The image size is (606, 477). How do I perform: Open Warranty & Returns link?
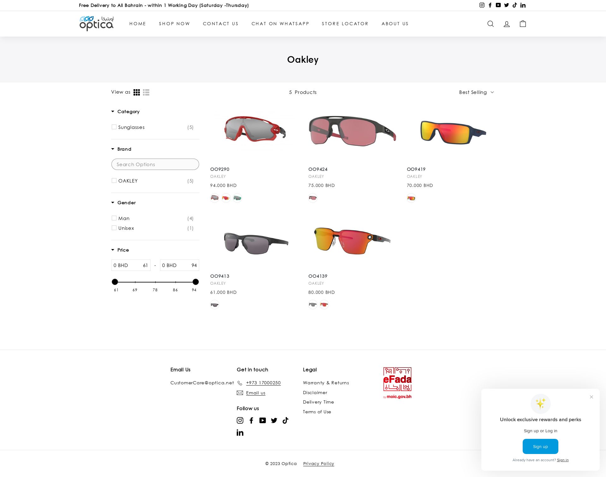pos(326,383)
